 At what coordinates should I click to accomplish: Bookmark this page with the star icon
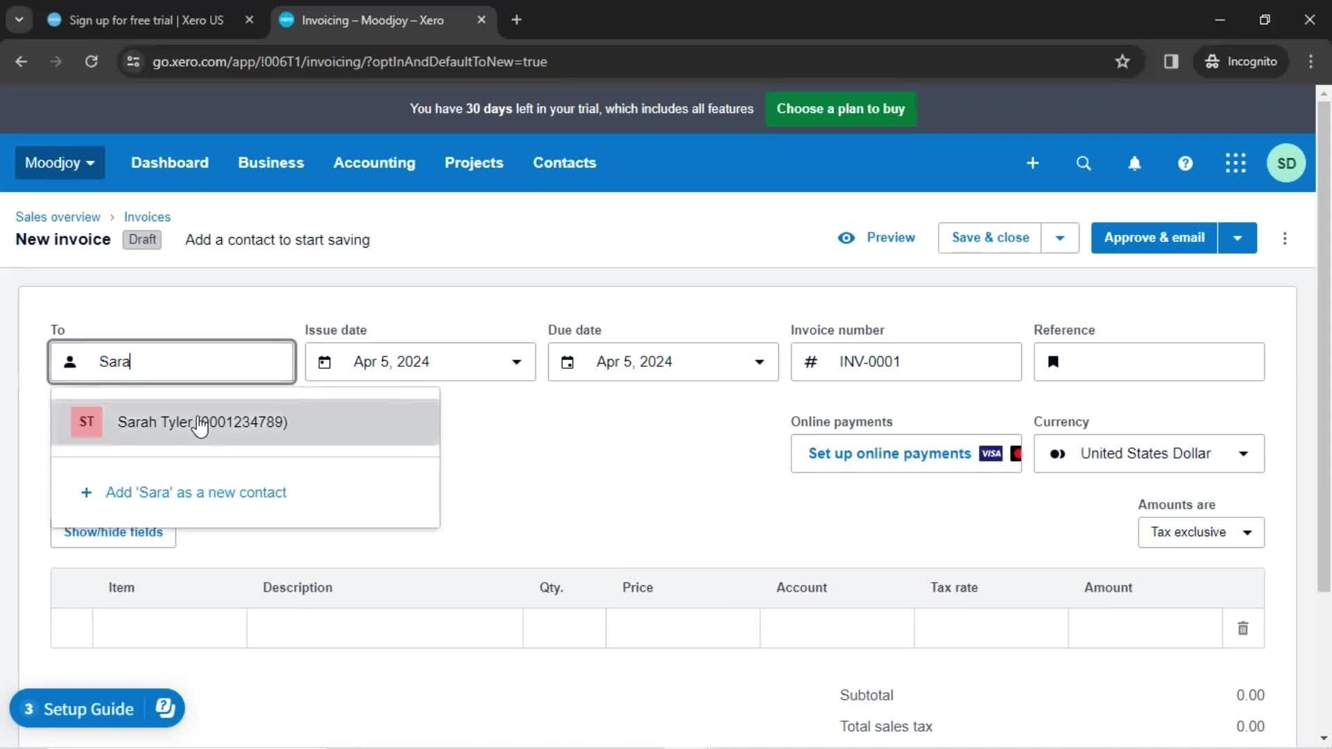point(1122,62)
